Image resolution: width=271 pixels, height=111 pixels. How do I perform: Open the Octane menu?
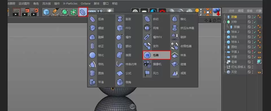[86, 3]
